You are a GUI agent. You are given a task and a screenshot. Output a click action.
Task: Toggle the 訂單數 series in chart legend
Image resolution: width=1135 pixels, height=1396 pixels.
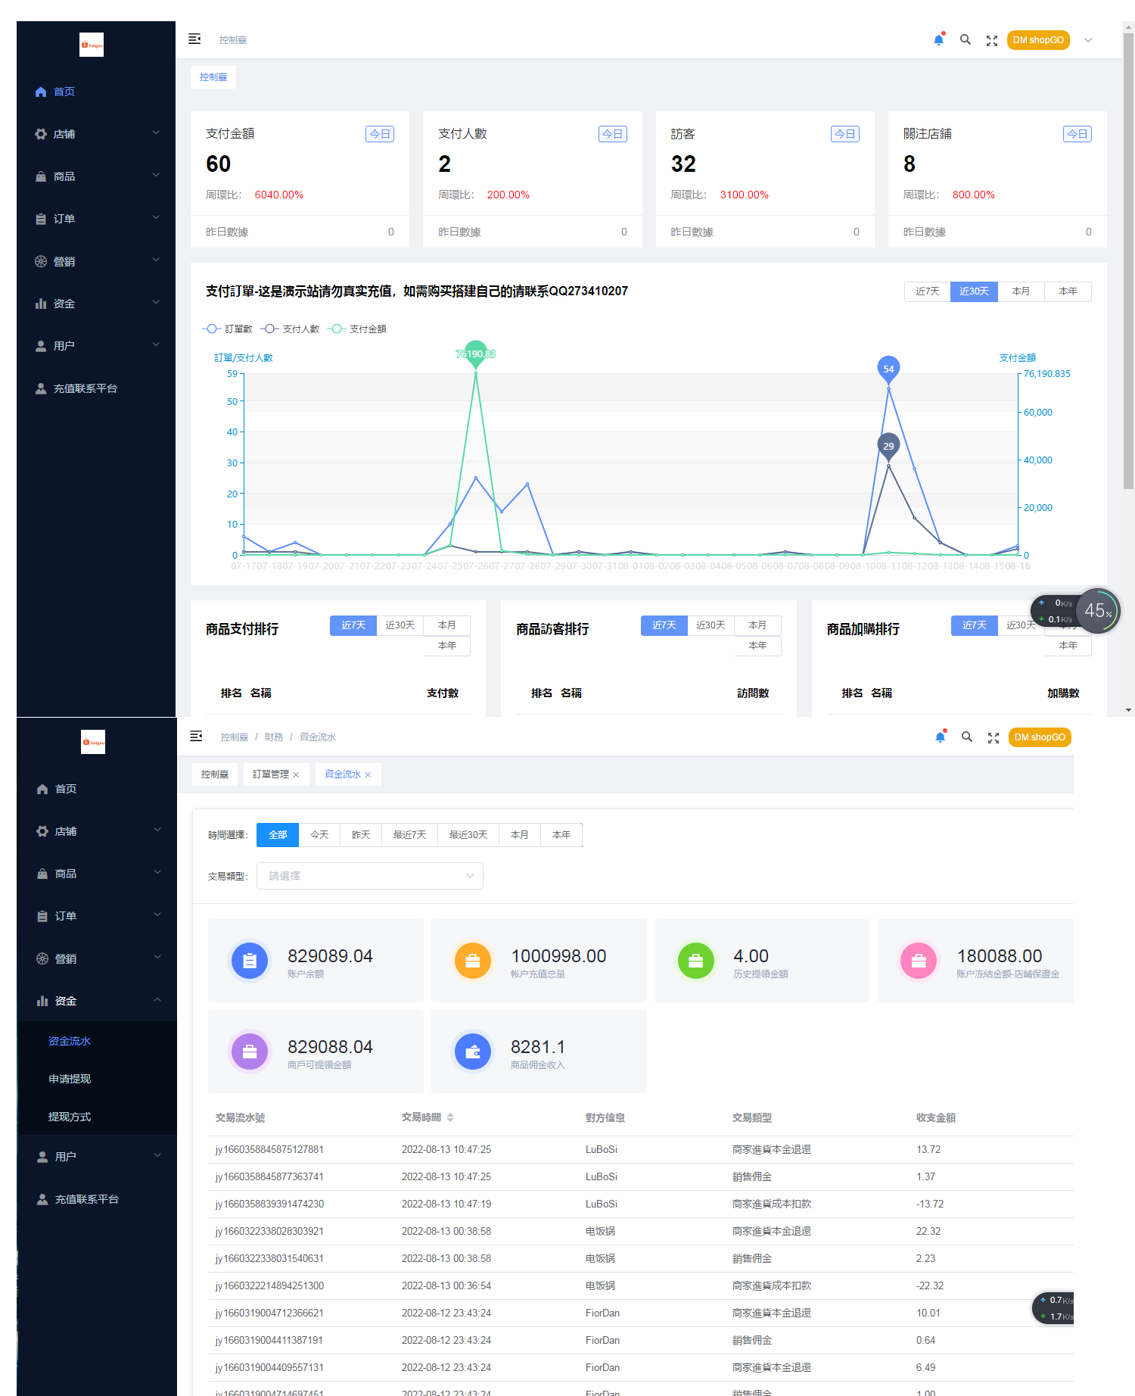[x=229, y=329]
